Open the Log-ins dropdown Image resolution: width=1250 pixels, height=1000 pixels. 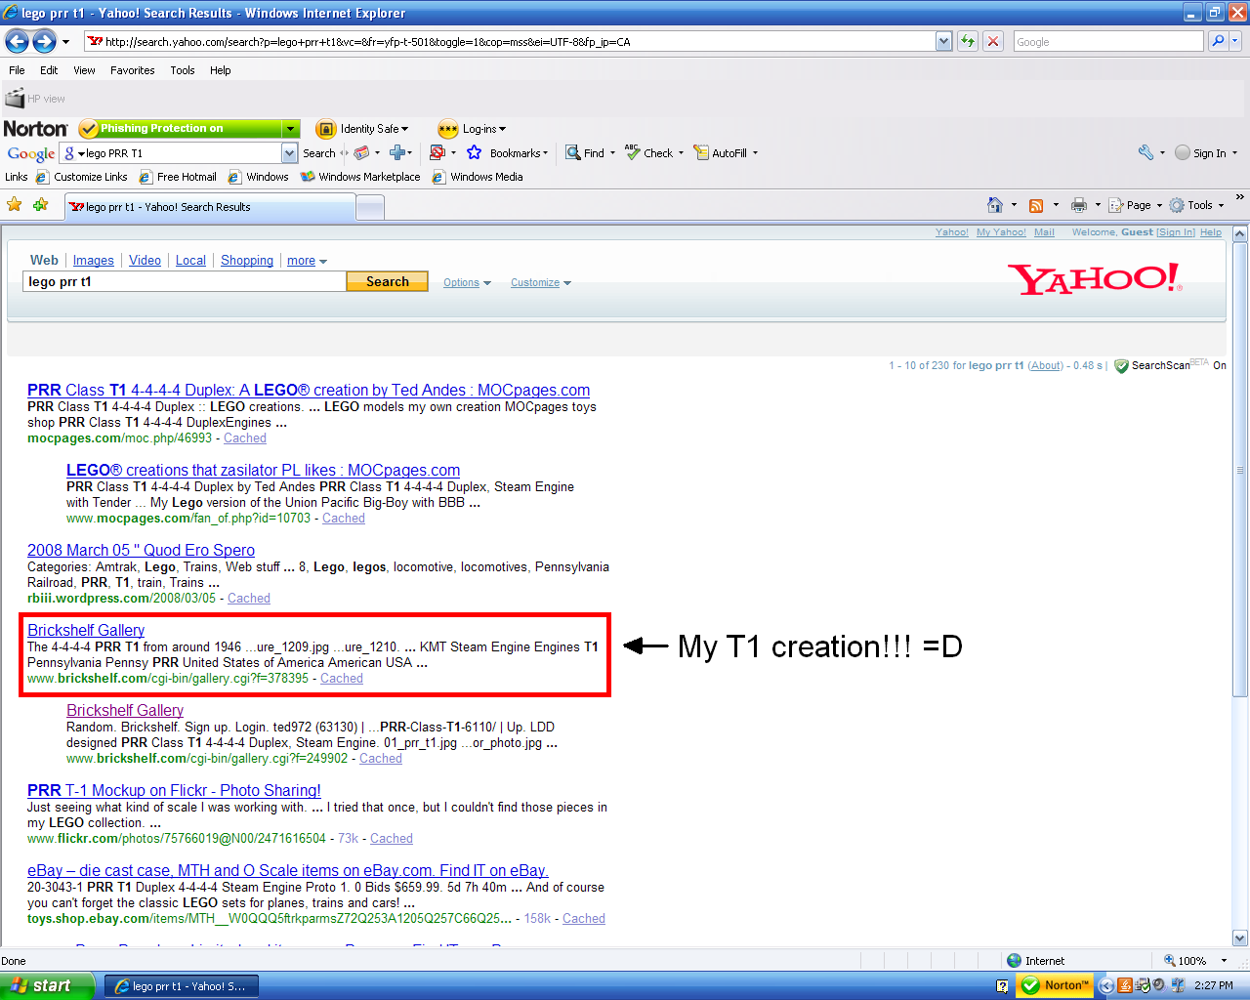point(473,129)
